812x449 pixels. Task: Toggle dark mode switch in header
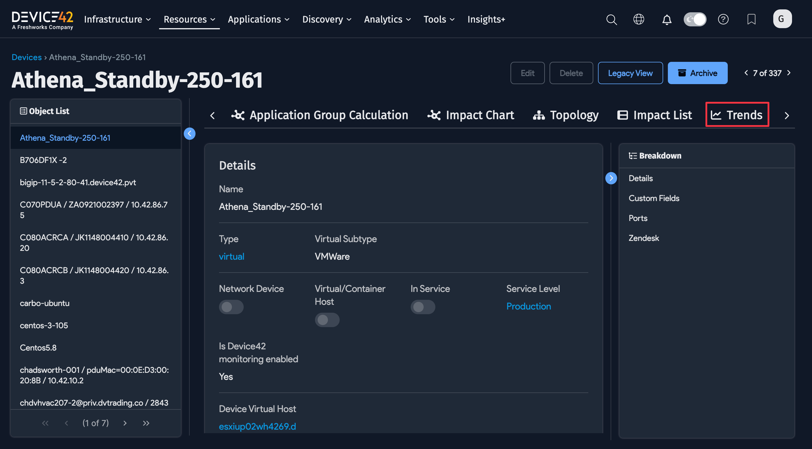[695, 20]
